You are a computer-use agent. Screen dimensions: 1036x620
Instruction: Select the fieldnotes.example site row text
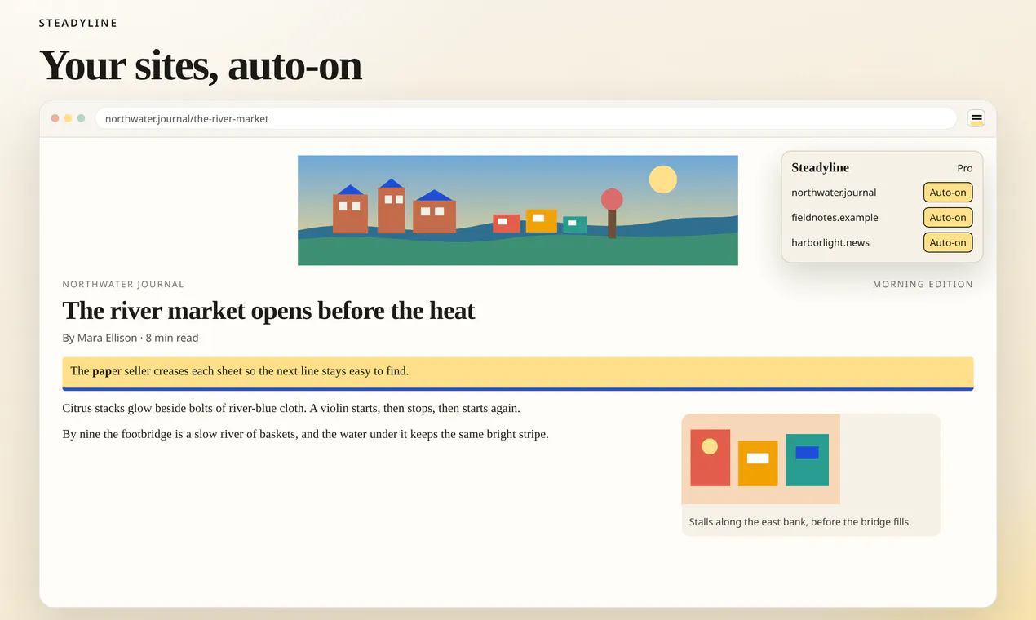tap(835, 218)
